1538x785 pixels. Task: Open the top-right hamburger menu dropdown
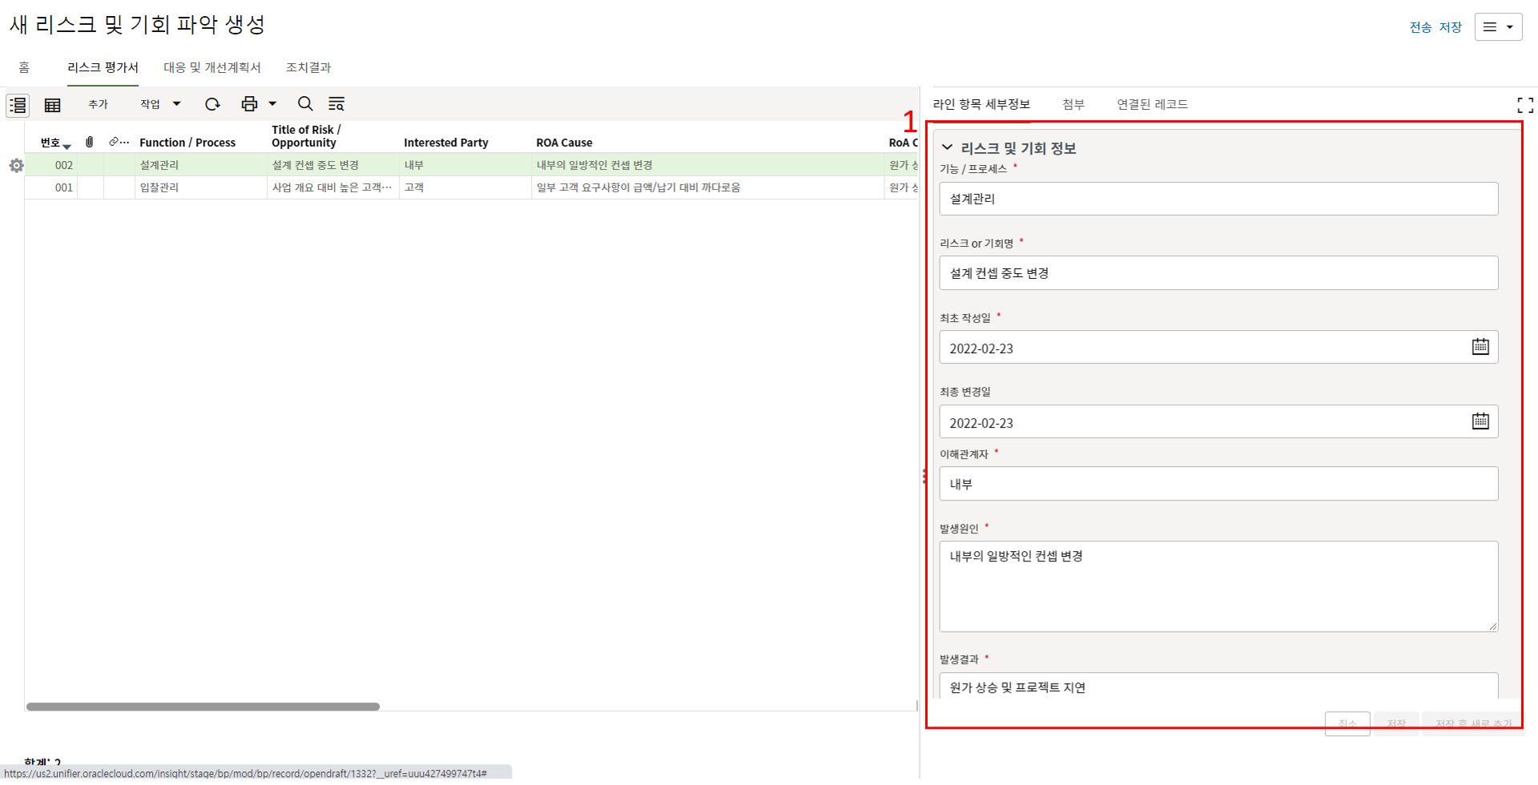[x=1498, y=27]
